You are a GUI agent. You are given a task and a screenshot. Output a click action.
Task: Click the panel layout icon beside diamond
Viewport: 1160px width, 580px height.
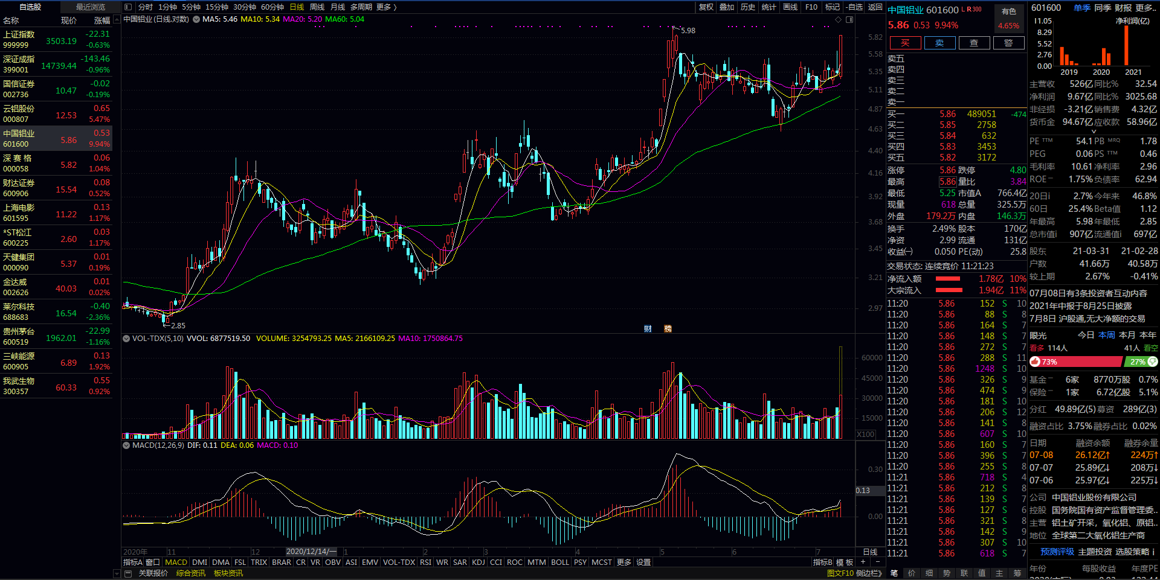[849, 20]
